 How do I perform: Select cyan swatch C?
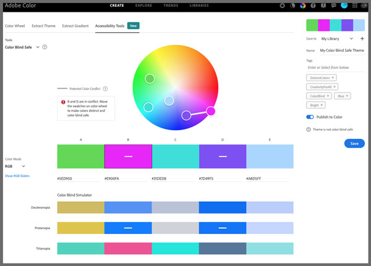click(176, 156)
